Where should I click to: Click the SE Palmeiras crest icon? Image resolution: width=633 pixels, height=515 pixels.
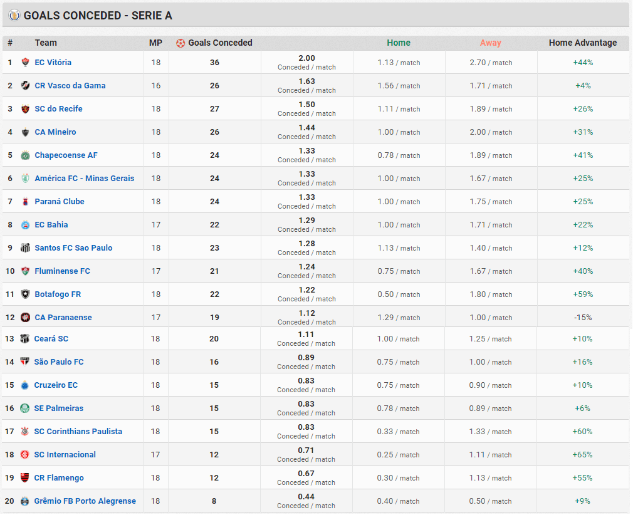coord(24,408)
